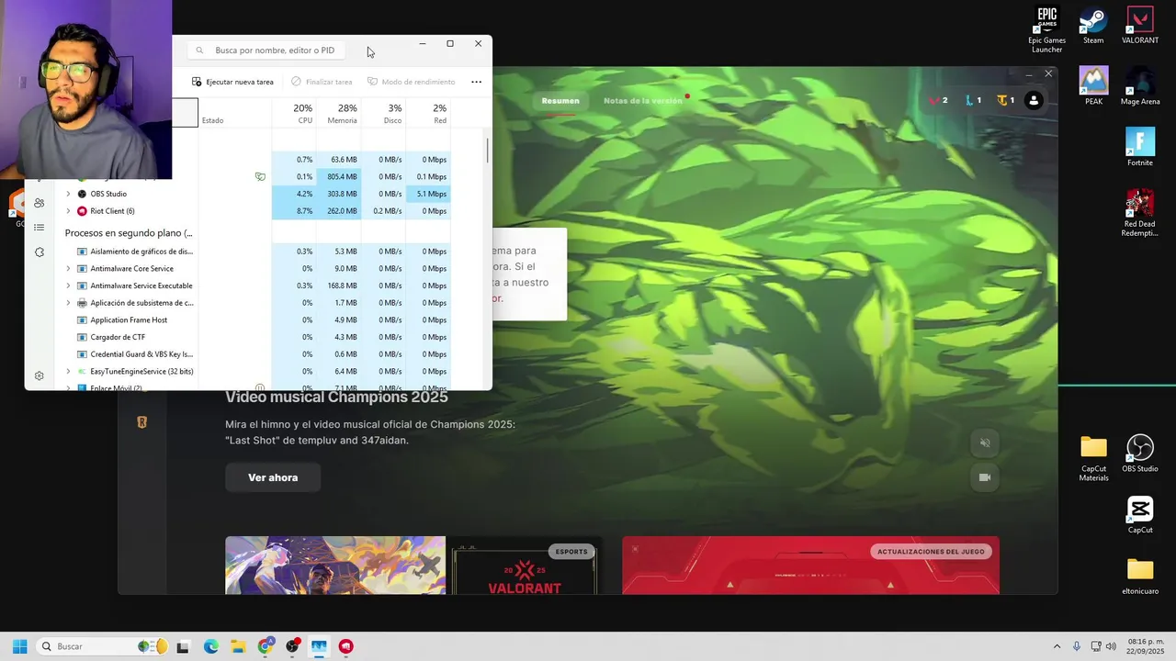Expand Antimalware Service Executable row
Screen dimensions: 1176x661
pyautogui.click(x=68, y=286)
